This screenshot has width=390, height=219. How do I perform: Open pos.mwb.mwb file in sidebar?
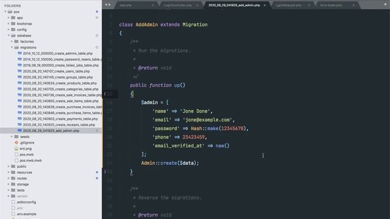point(30,161)
